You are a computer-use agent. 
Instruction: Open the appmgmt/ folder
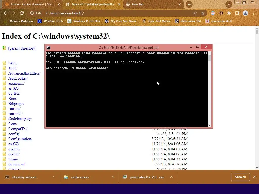click(x=16, y=83)
